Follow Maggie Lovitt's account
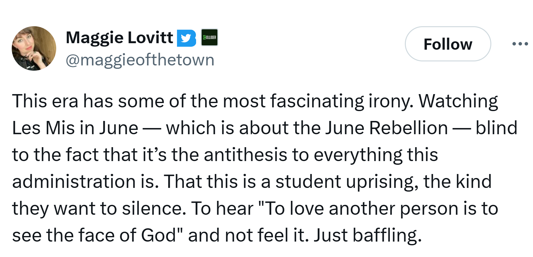This screenshot has width=533, height=257. click(x=448, y=44)
